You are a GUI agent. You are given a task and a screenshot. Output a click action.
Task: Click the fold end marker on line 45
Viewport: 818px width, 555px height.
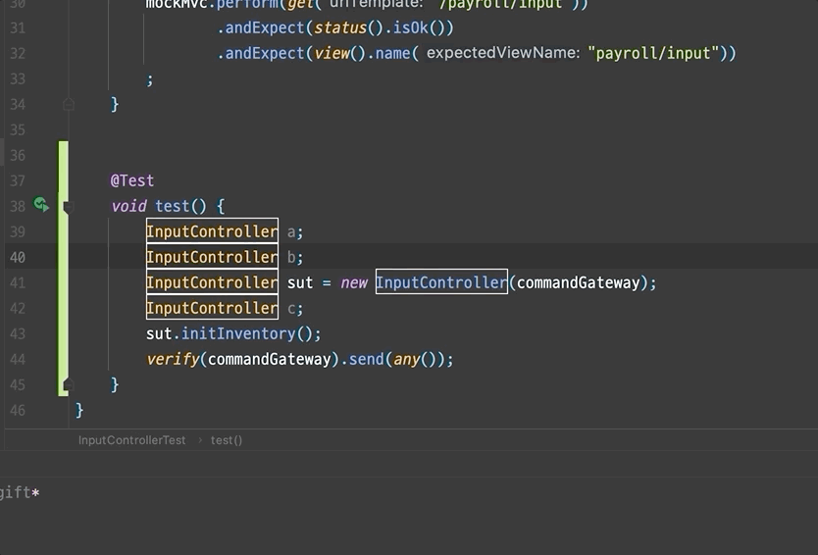(69, 385)
